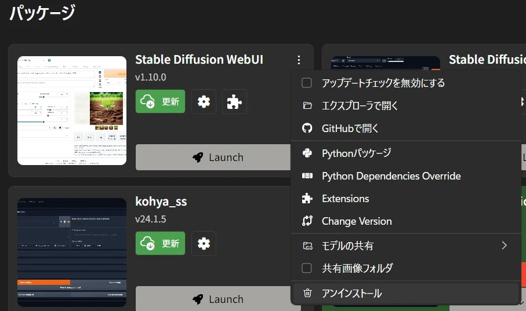Click the trash icon beside アンインストール

point(307,293)
